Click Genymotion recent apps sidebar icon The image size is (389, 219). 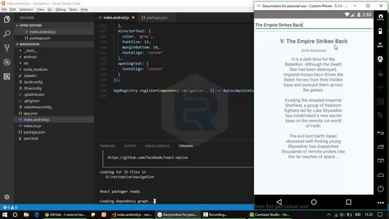[380, 147]
